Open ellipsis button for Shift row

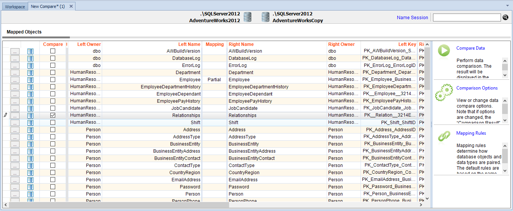pyautogui.click(x=15, y=123)
